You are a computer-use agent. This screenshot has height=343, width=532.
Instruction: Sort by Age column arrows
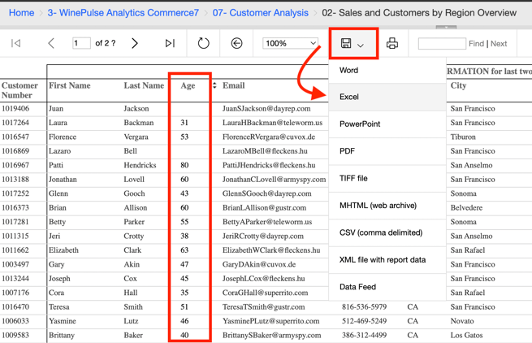click(x=214, y=85)
